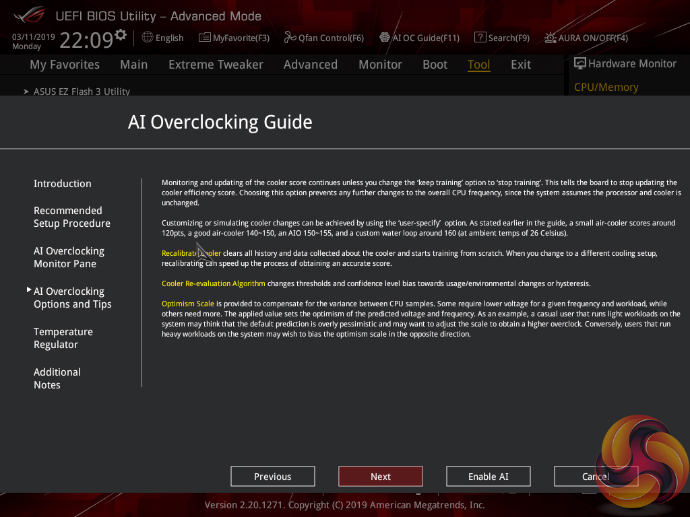Viewport: 690px width, 517px height.
Task: Click the Enable AI button
Action: pyautogui.click(x=489, y=477)
